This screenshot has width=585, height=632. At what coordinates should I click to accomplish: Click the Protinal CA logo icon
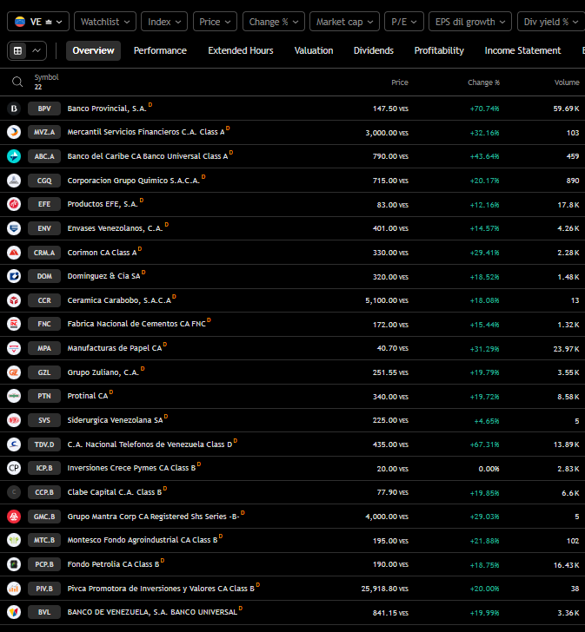[x=14, y=396]
